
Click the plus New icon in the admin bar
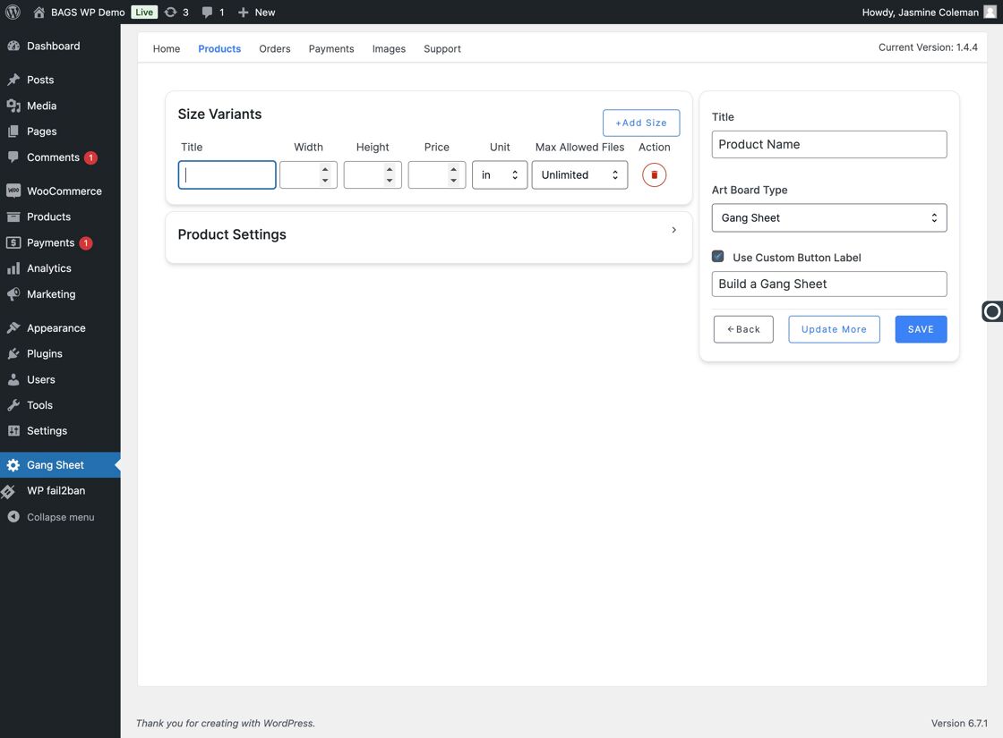(243, 13)
